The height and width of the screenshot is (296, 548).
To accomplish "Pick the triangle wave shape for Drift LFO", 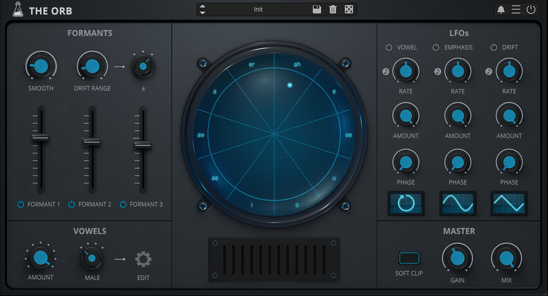I will point(509,203).
